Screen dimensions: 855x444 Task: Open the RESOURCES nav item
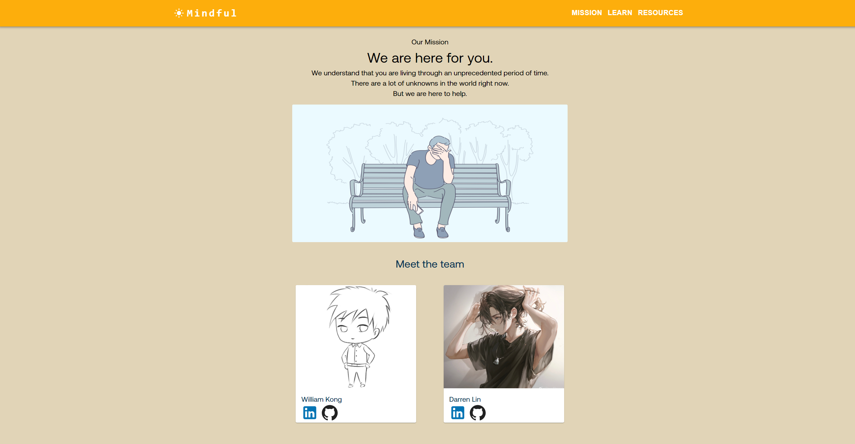click(660, 13)
